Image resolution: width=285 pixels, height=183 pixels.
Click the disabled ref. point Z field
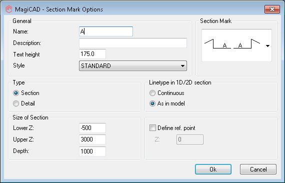[x=190, y=139]
